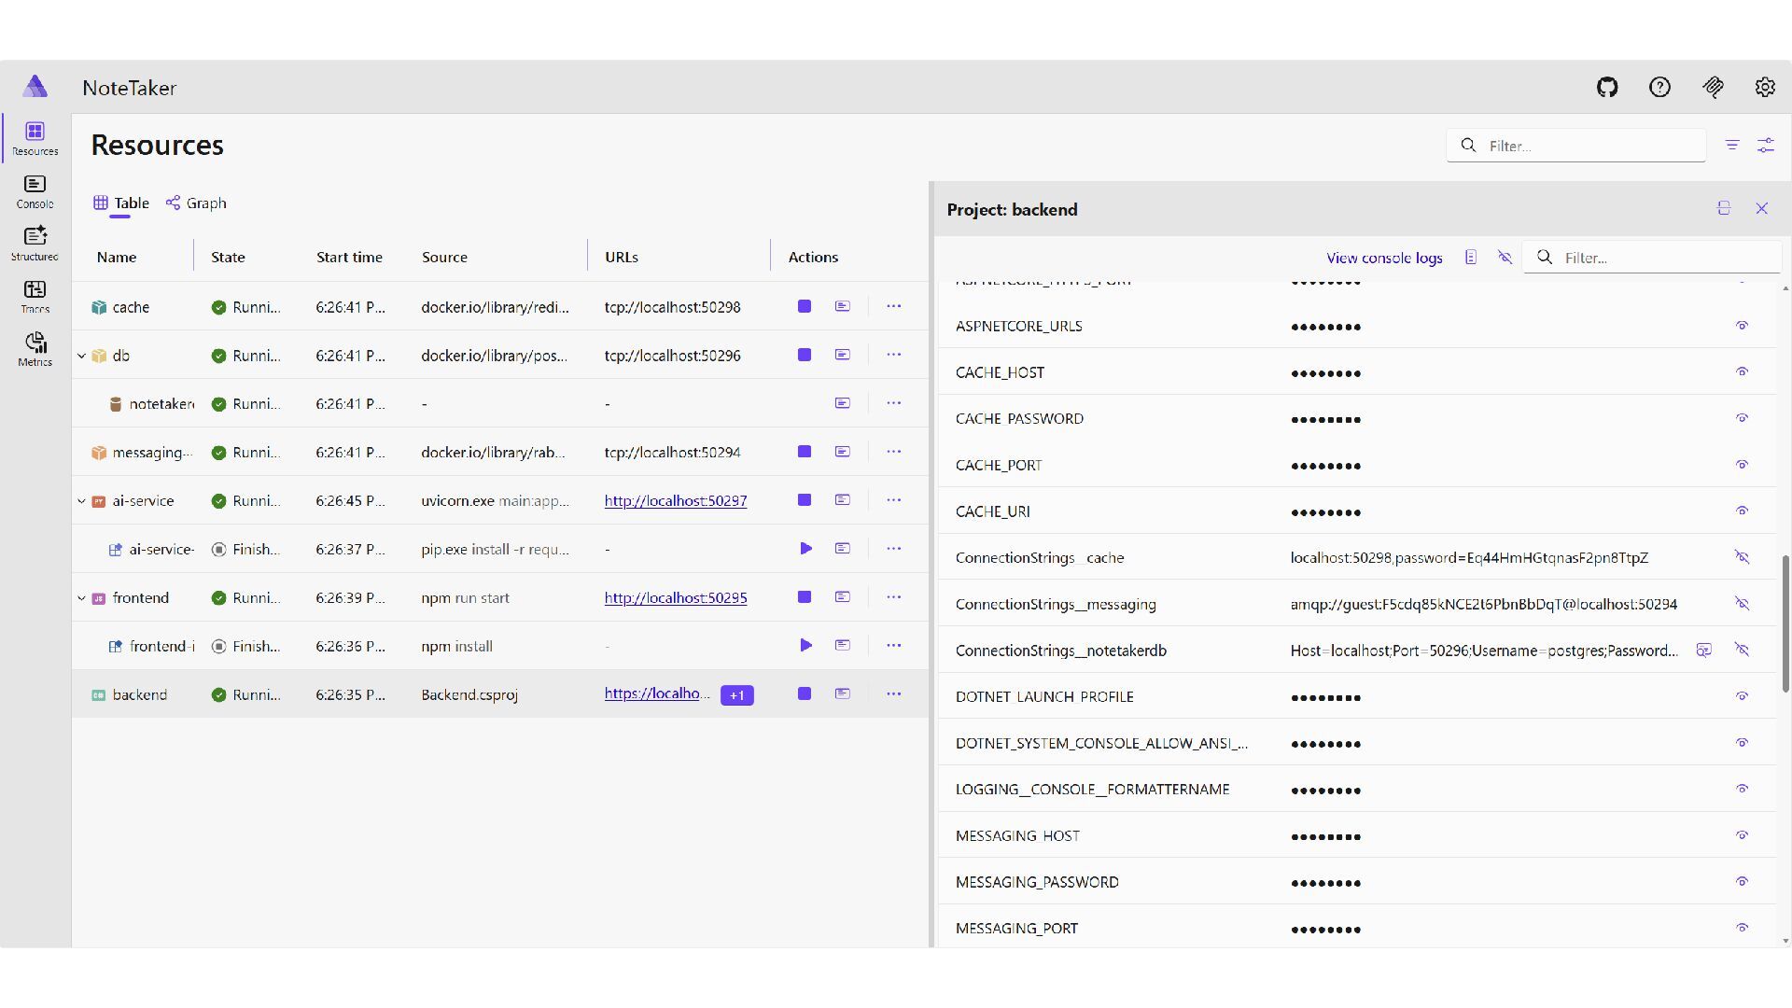Open Metrics page in sidebar

click(x=35, y=349)
